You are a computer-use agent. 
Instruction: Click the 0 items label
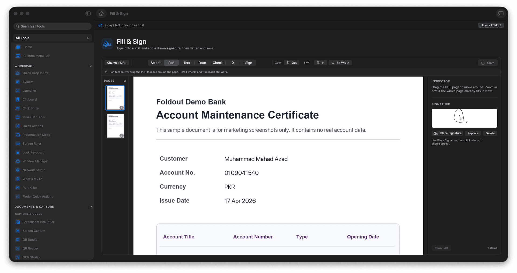pyautogui.click(x=492, y=248)
